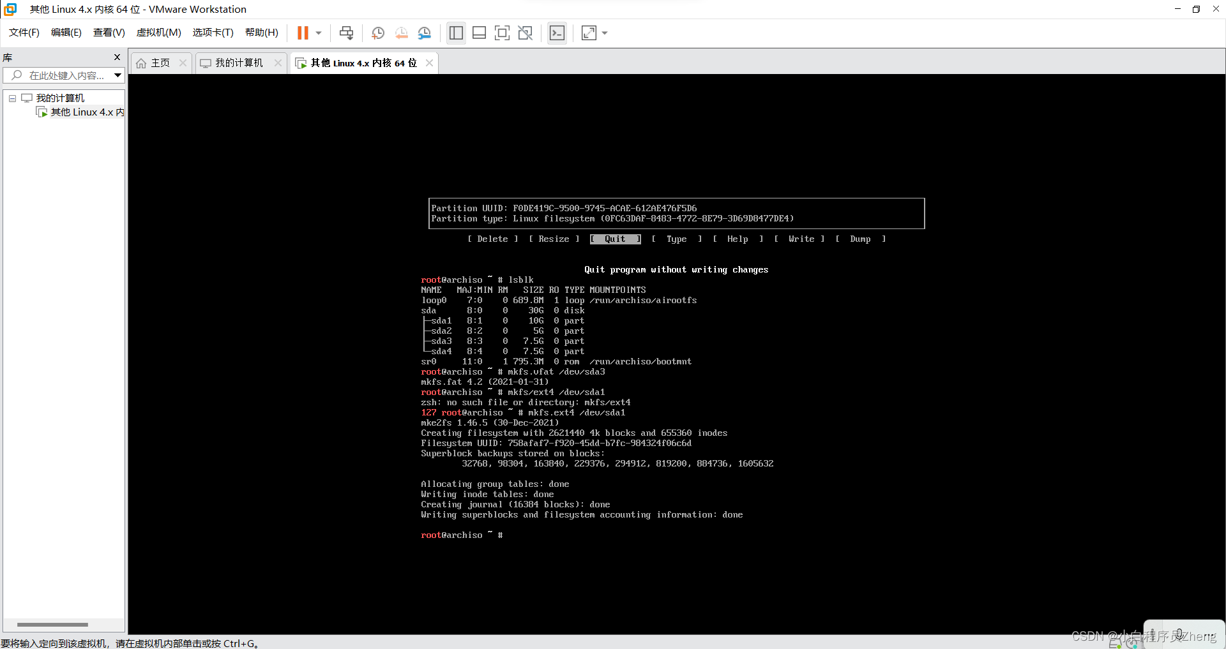Close the library panel

[x=117, y=57]
